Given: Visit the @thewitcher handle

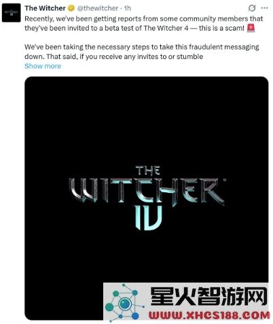Looking at the screenshot, I should [98, 8].
